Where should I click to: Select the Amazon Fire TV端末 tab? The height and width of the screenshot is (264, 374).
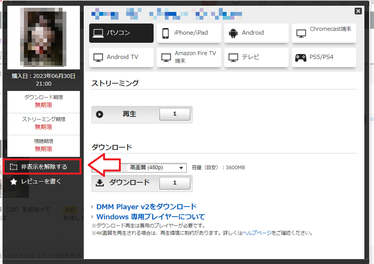tap(189, 57)
